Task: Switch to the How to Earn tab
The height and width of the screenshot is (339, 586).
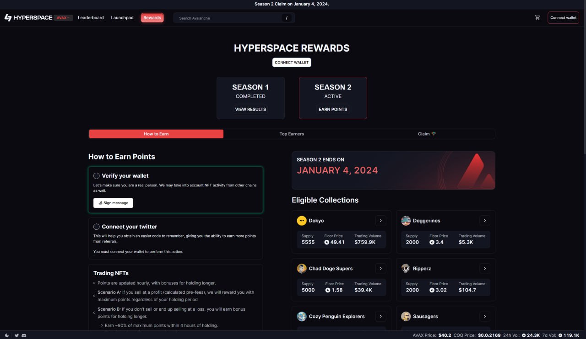Action: click(x=156, y=134)
